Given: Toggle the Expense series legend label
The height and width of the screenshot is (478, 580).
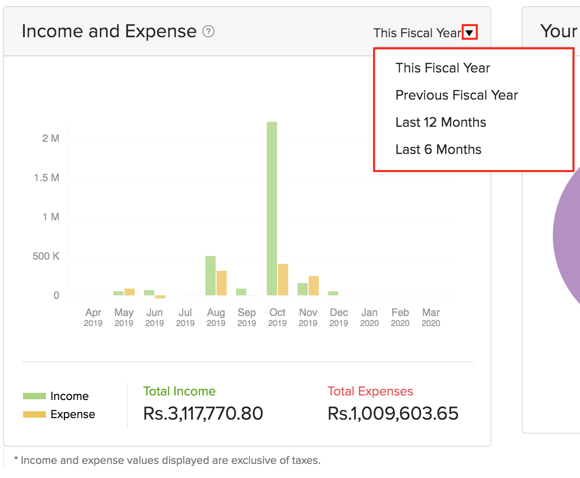Looking at the screenshot, I should coord(72,415).
